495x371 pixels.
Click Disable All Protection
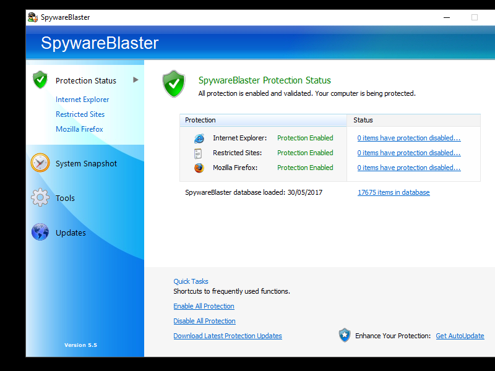tap(204, 321)
